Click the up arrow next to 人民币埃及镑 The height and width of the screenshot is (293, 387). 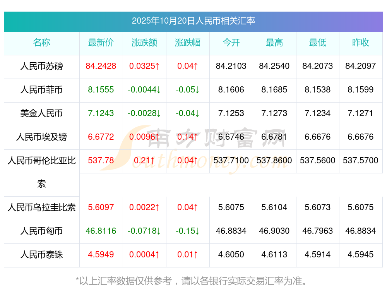tap(156, 137)
